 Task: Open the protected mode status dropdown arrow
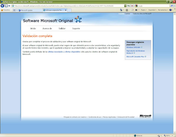tap(161, 136)
